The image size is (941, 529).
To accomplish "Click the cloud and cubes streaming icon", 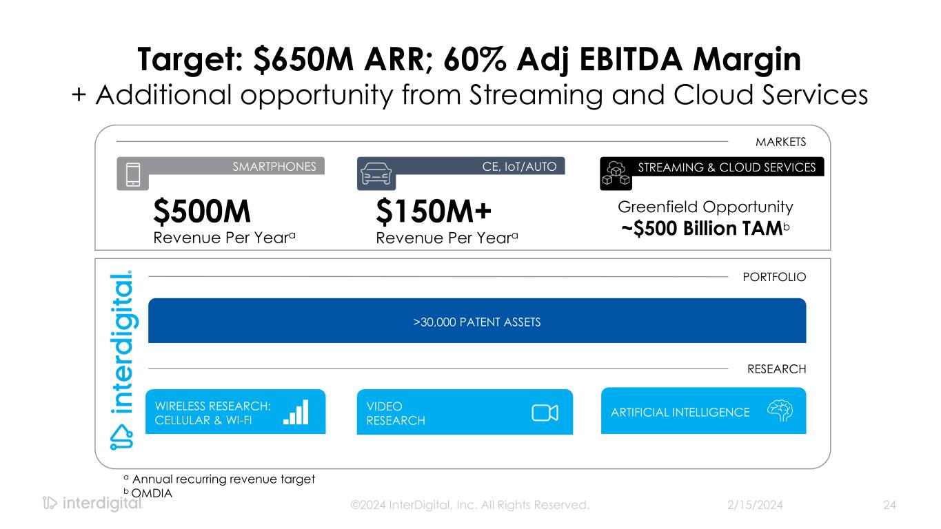I will coord(614,174).
